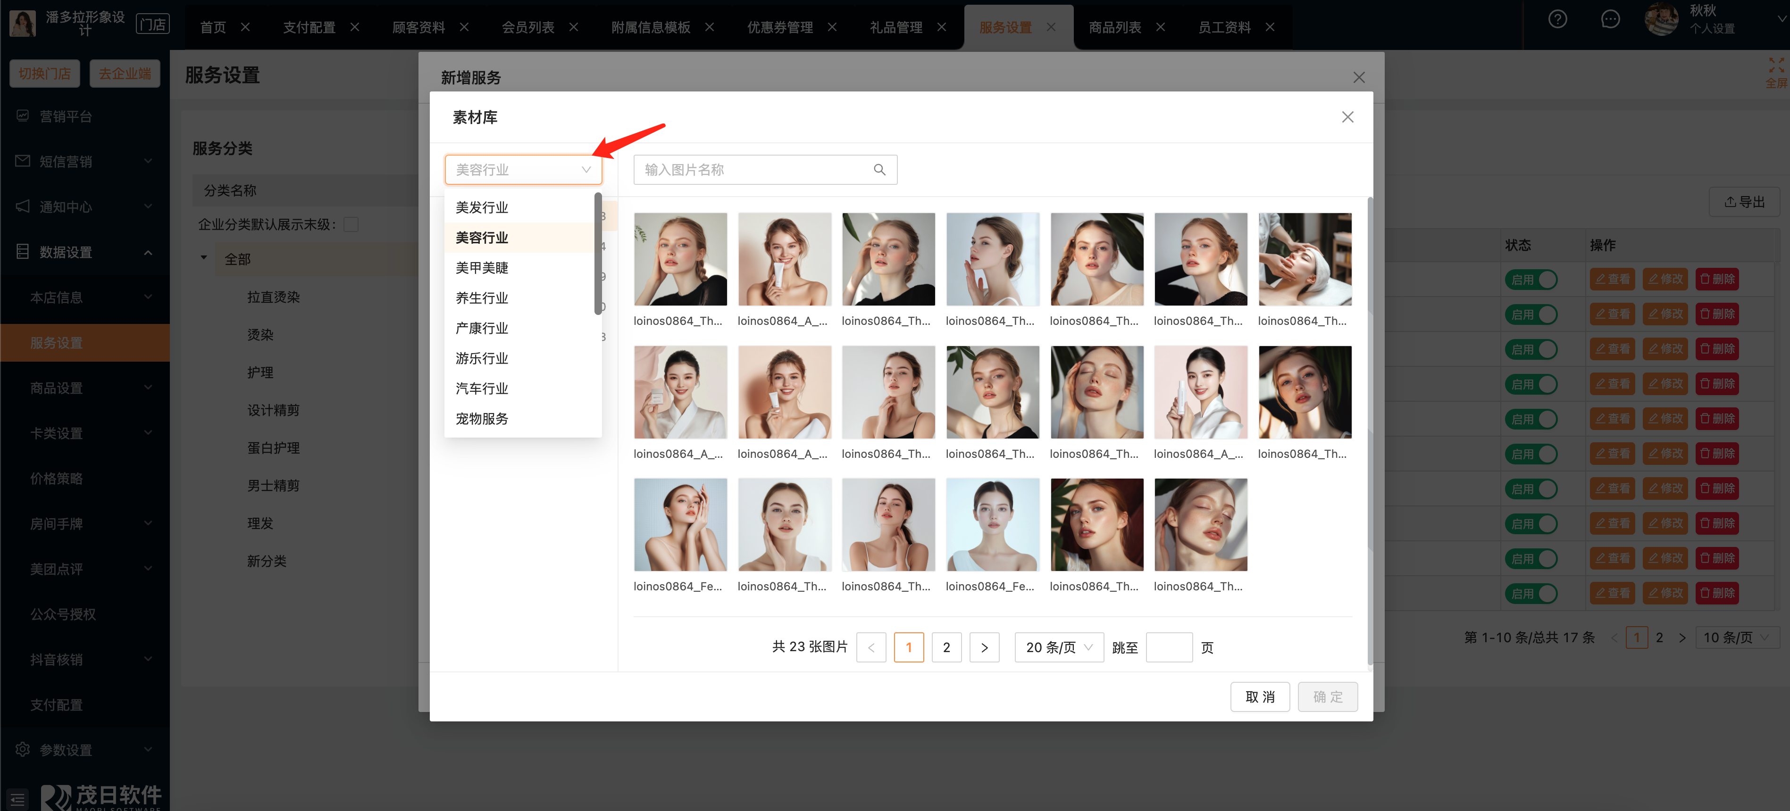This screenshot has width=1790, height=811.
Task: Go to next page arrow in image pagination
Action: pos(984,647)
